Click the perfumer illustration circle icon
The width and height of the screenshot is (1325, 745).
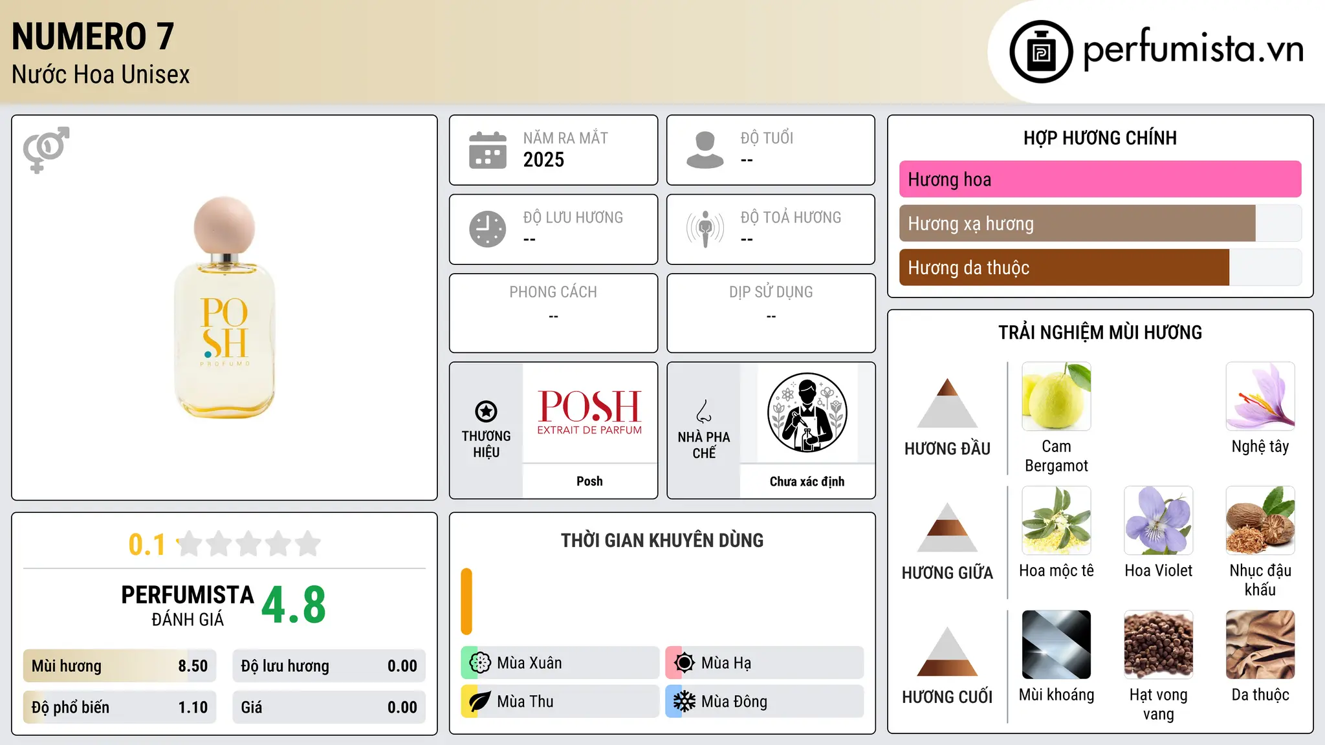coord(807,413)
